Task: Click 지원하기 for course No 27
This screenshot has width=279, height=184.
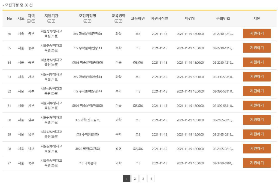Action: pos(257,163)
